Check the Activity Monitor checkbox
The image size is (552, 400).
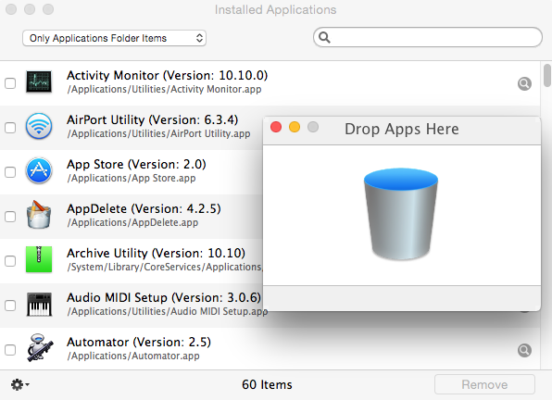10,83
